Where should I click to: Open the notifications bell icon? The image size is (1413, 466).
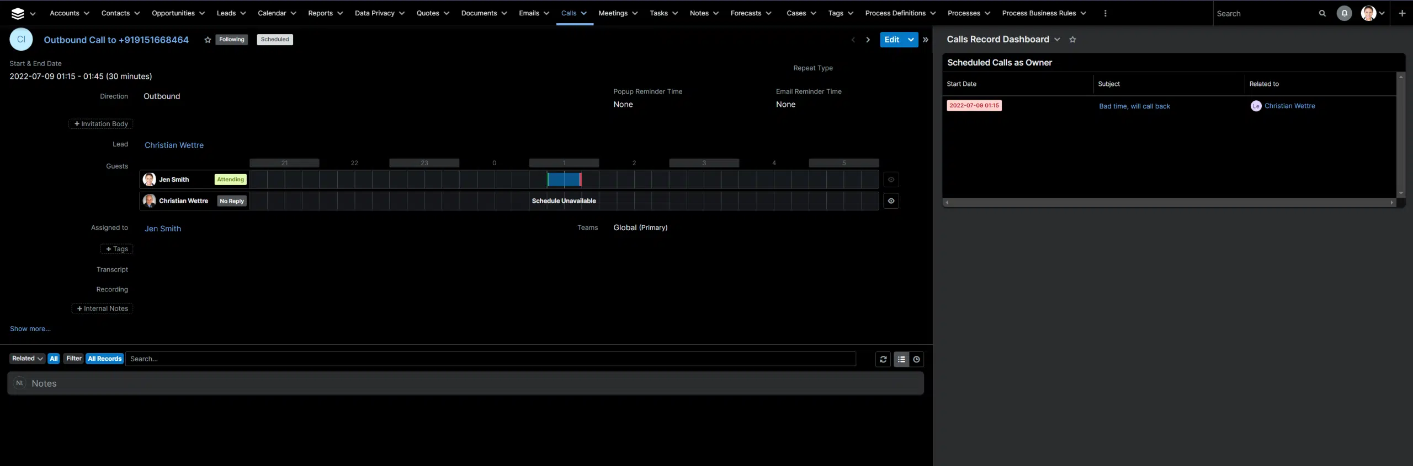click(x=1344, y=13)
